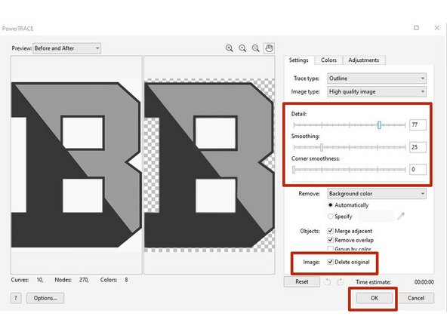
Task: Open the Preview mode dropdown
Action: point(67,48)
